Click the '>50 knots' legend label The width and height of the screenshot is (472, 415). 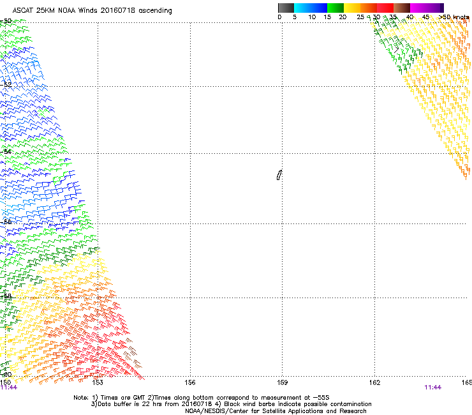pyautogui.click(x=454, y=17)
